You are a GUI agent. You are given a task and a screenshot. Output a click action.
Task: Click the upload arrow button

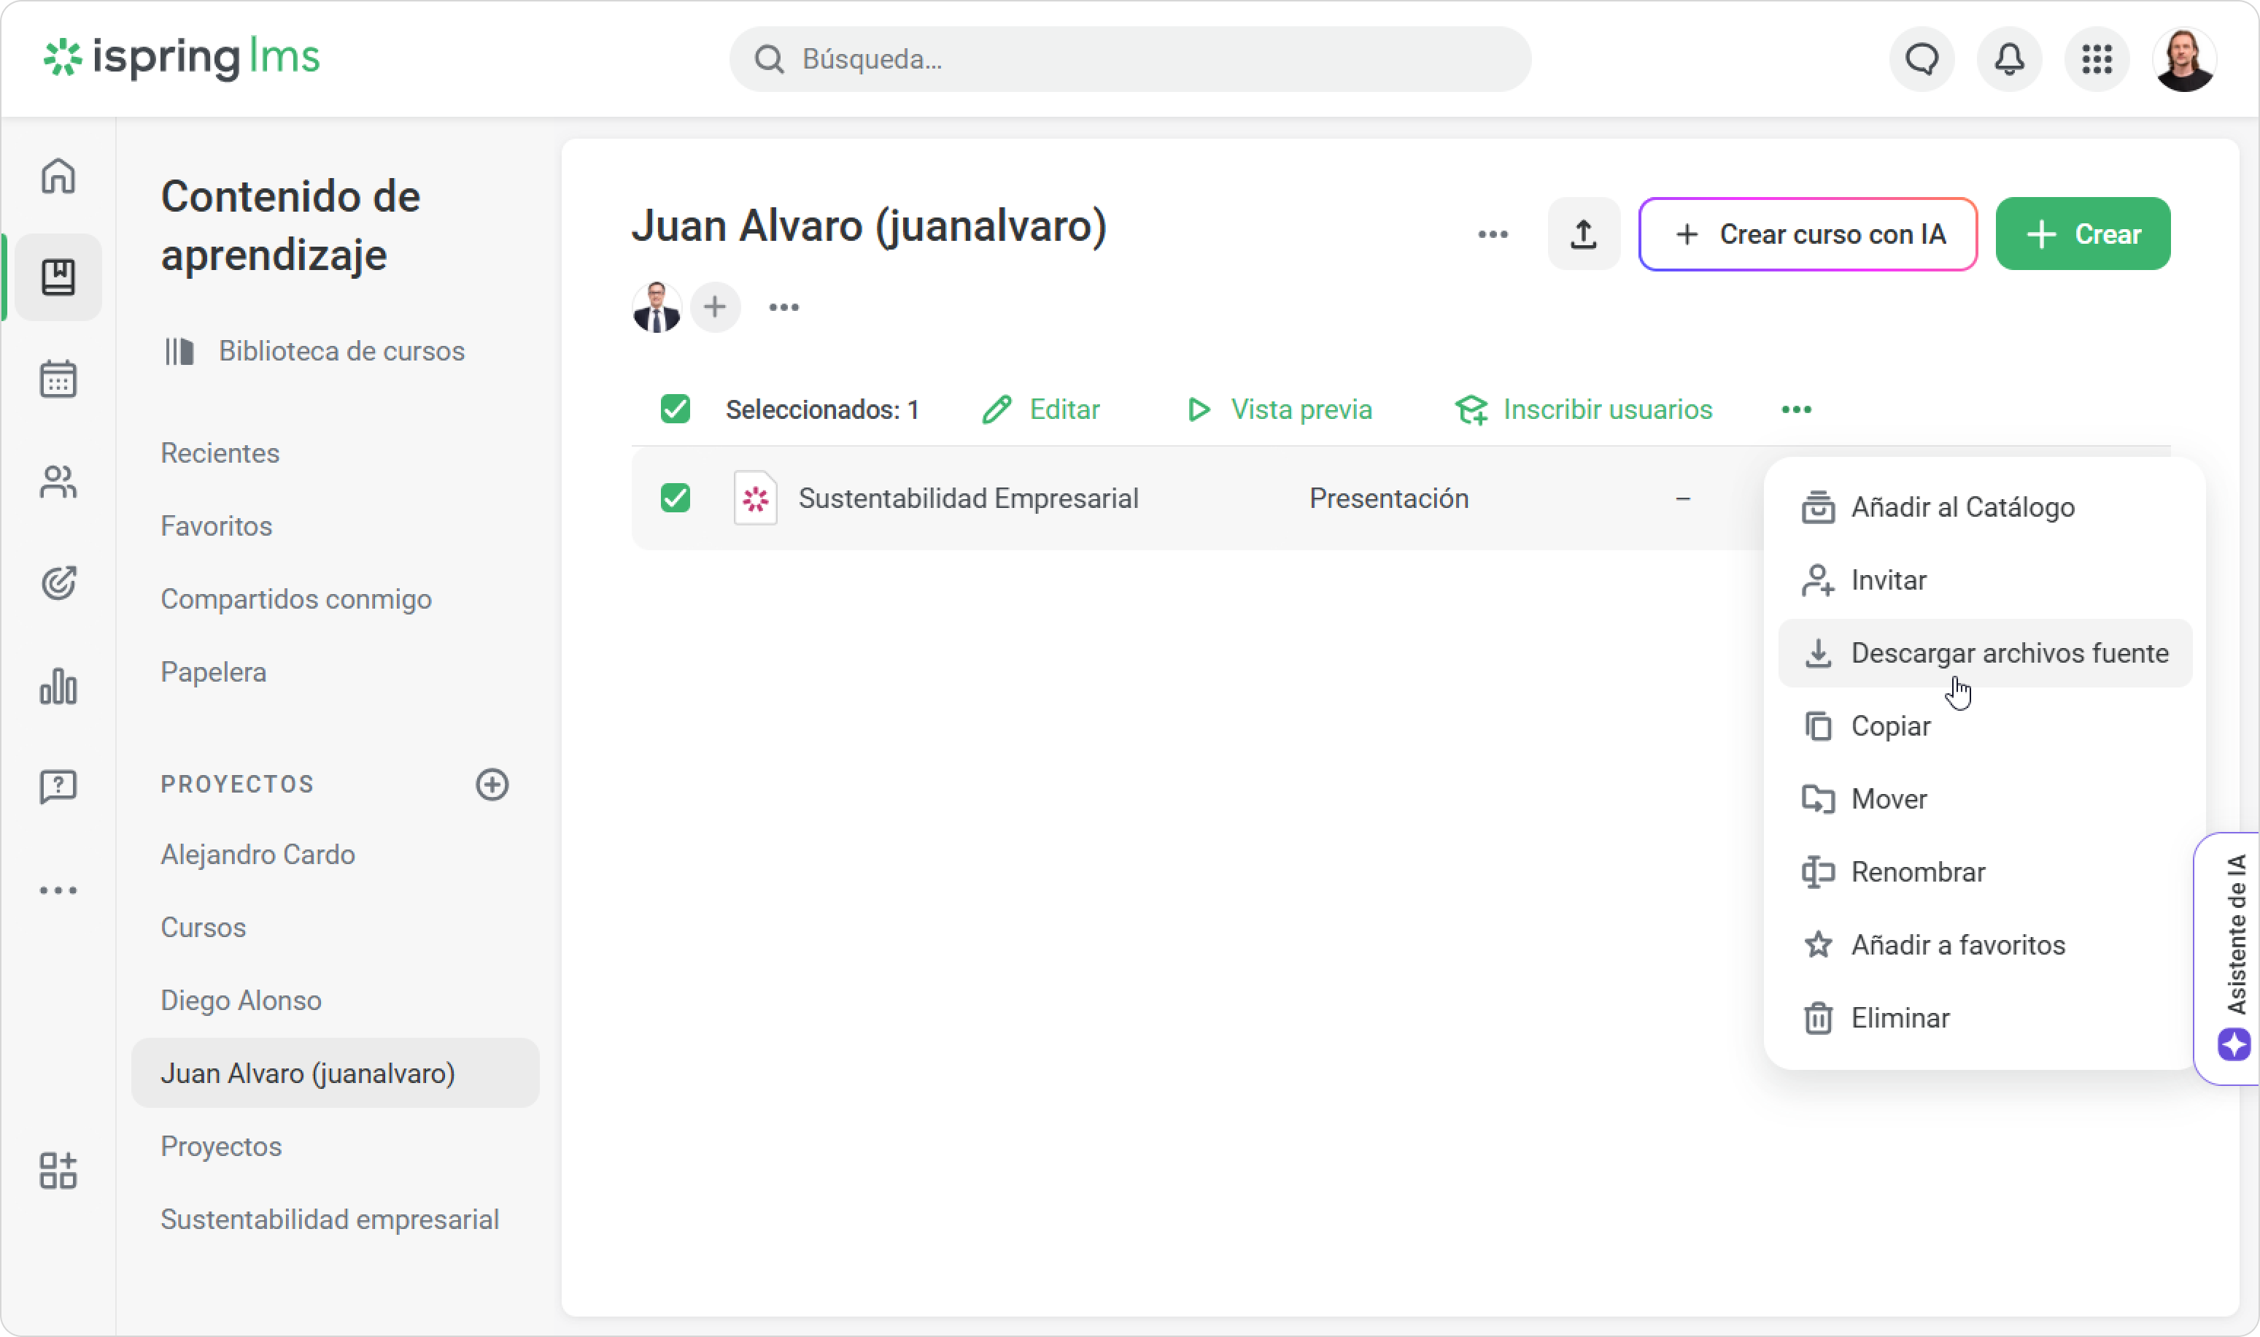pos(1583,234)
